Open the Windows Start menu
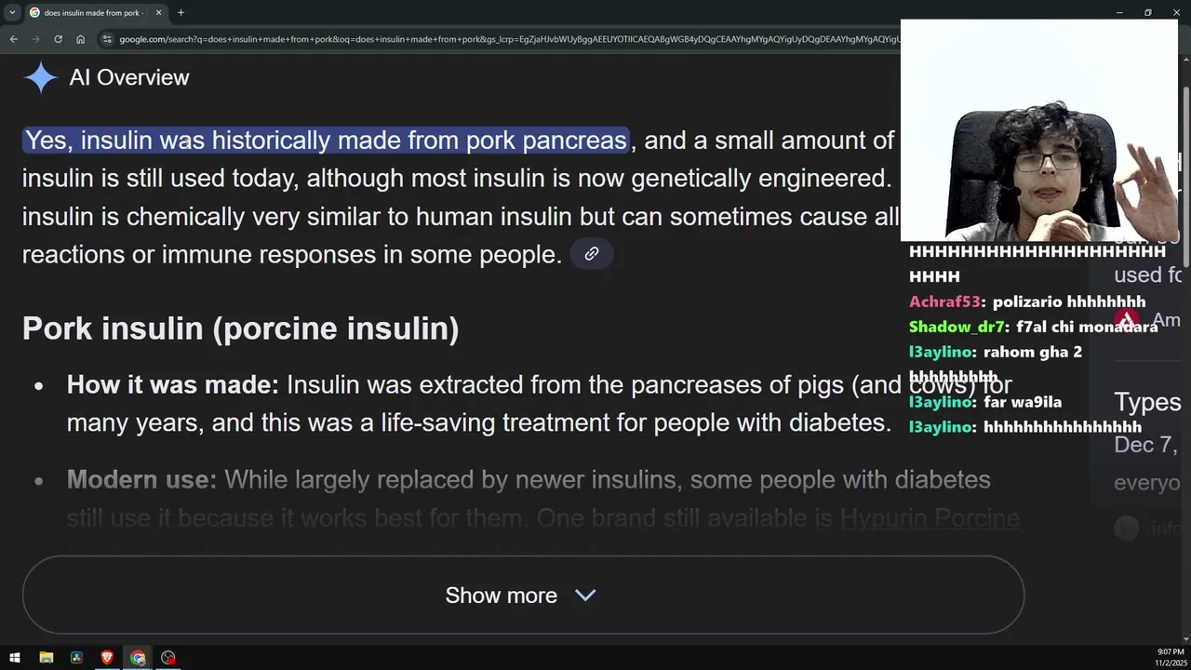This screenshot has height=670, width=1191. point(14,658)
